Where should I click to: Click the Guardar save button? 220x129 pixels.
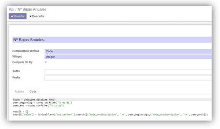[x=18, y=16]
